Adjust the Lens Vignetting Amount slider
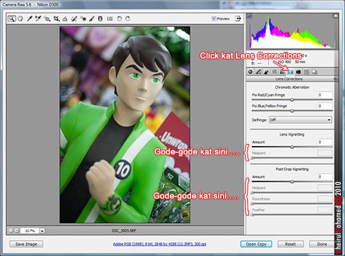Viewport: 345px width, 256px height. click(292, 147)
